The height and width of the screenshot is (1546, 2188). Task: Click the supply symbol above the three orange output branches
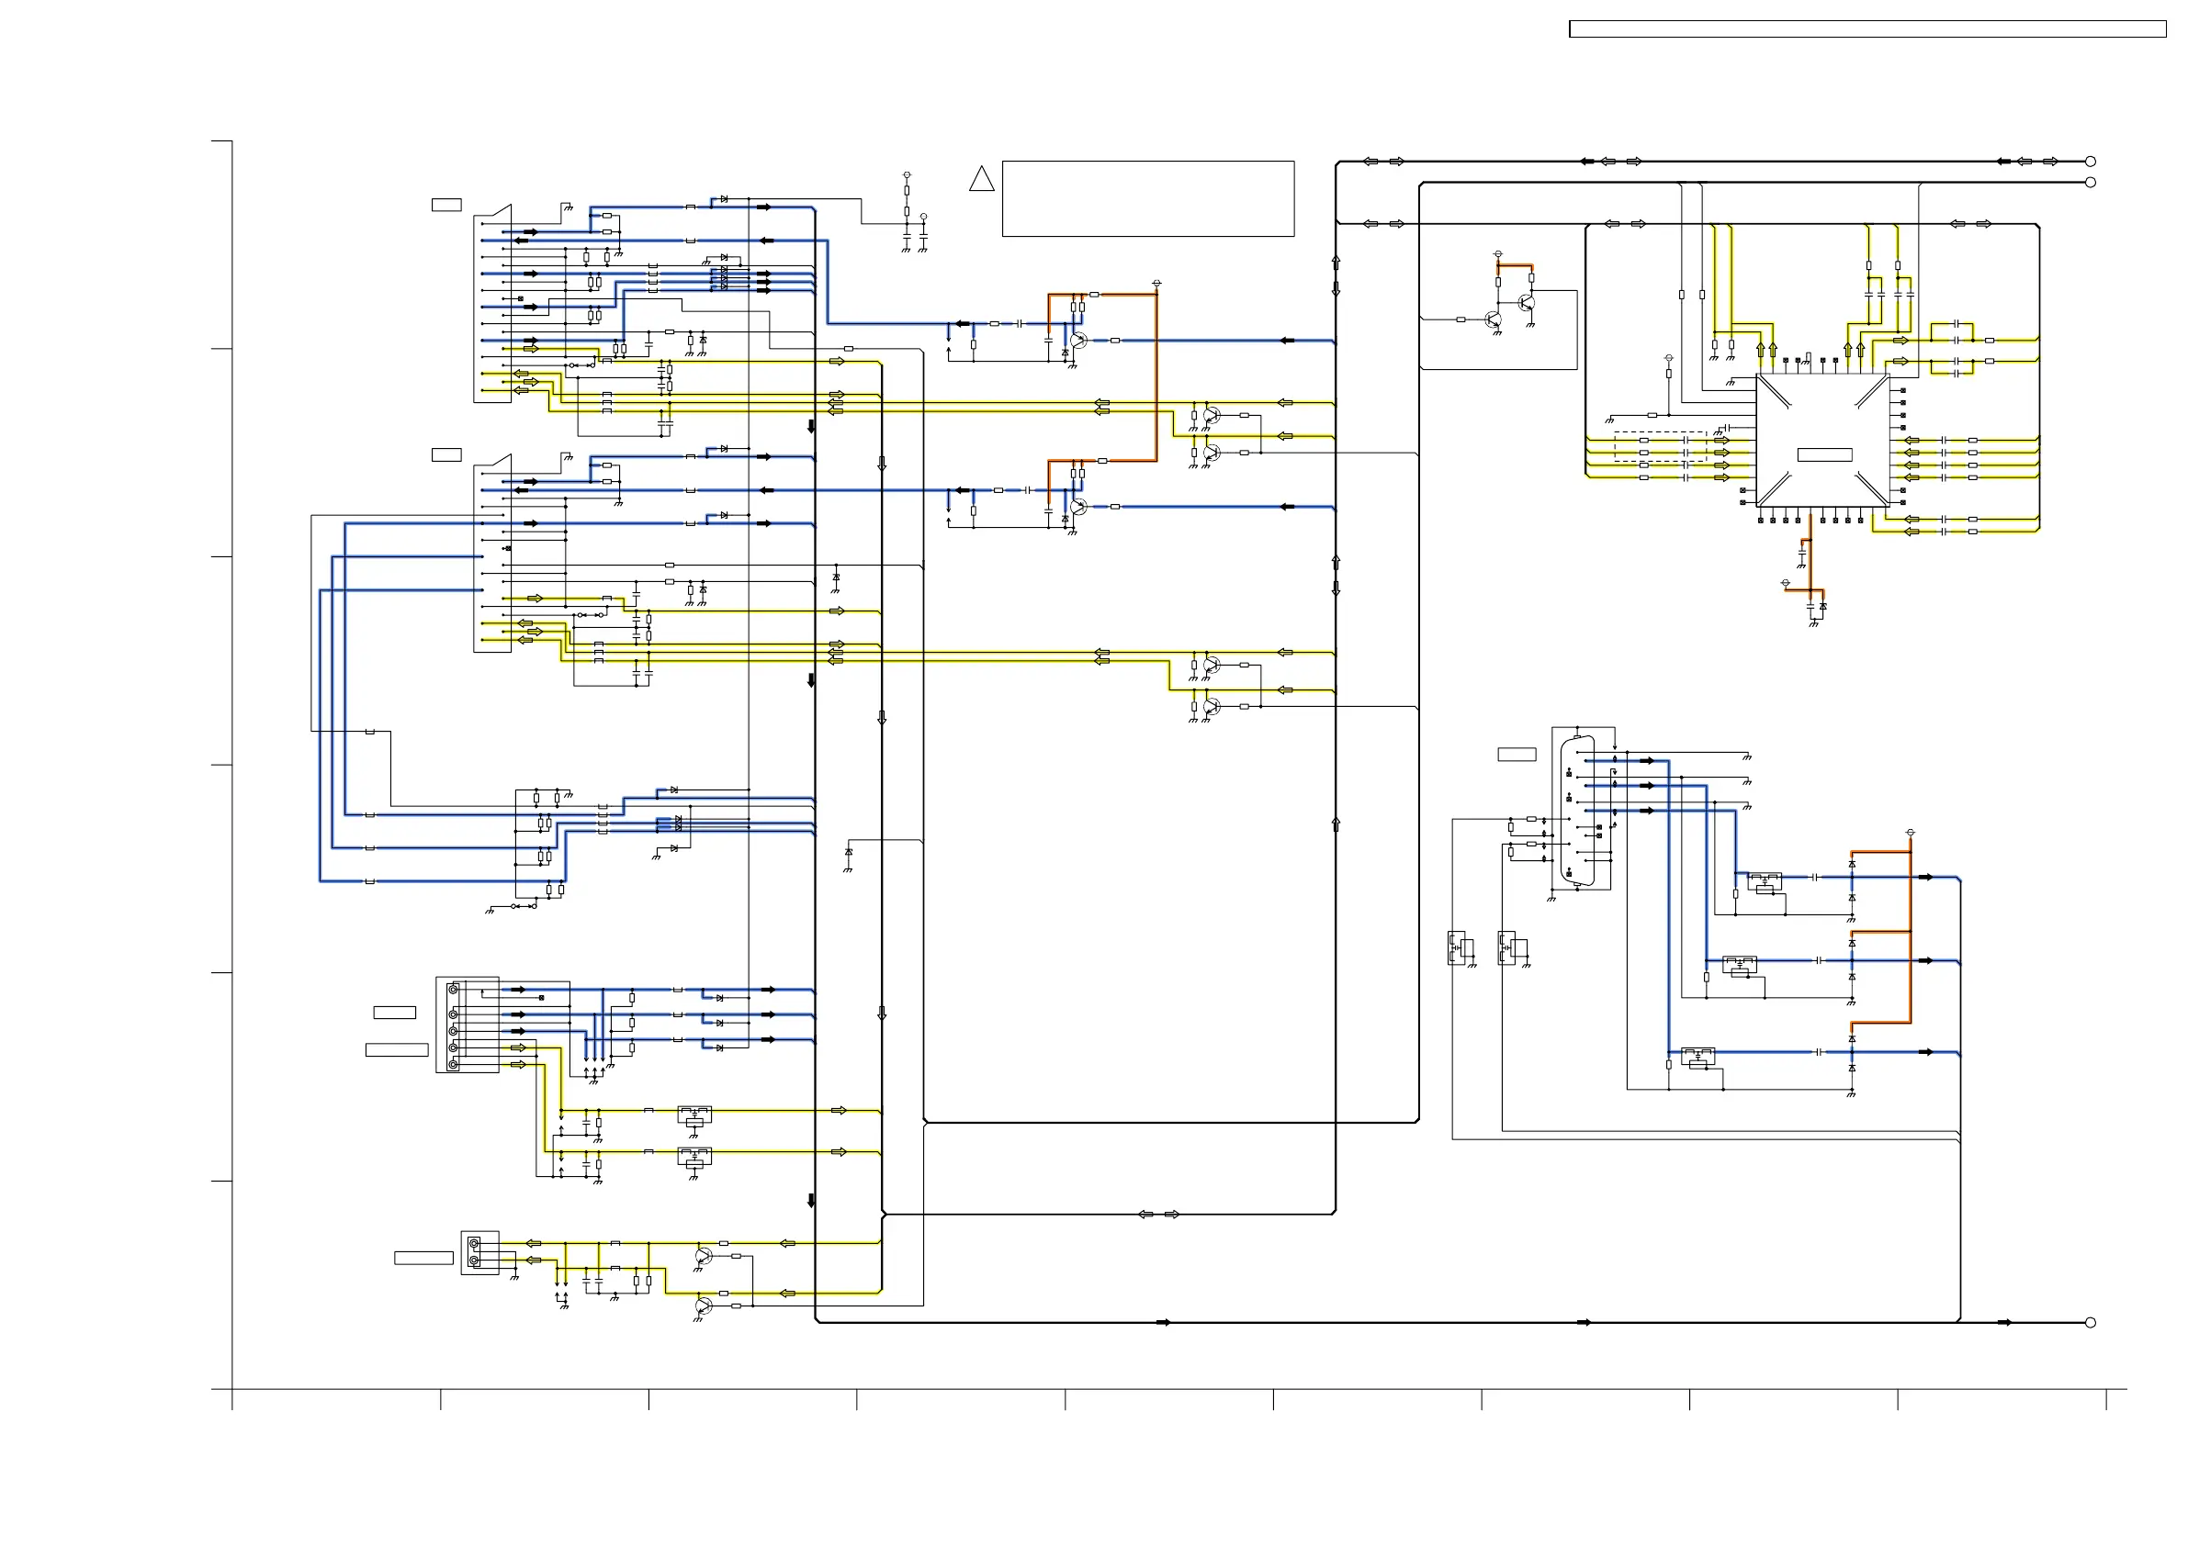click(1910, 833)
